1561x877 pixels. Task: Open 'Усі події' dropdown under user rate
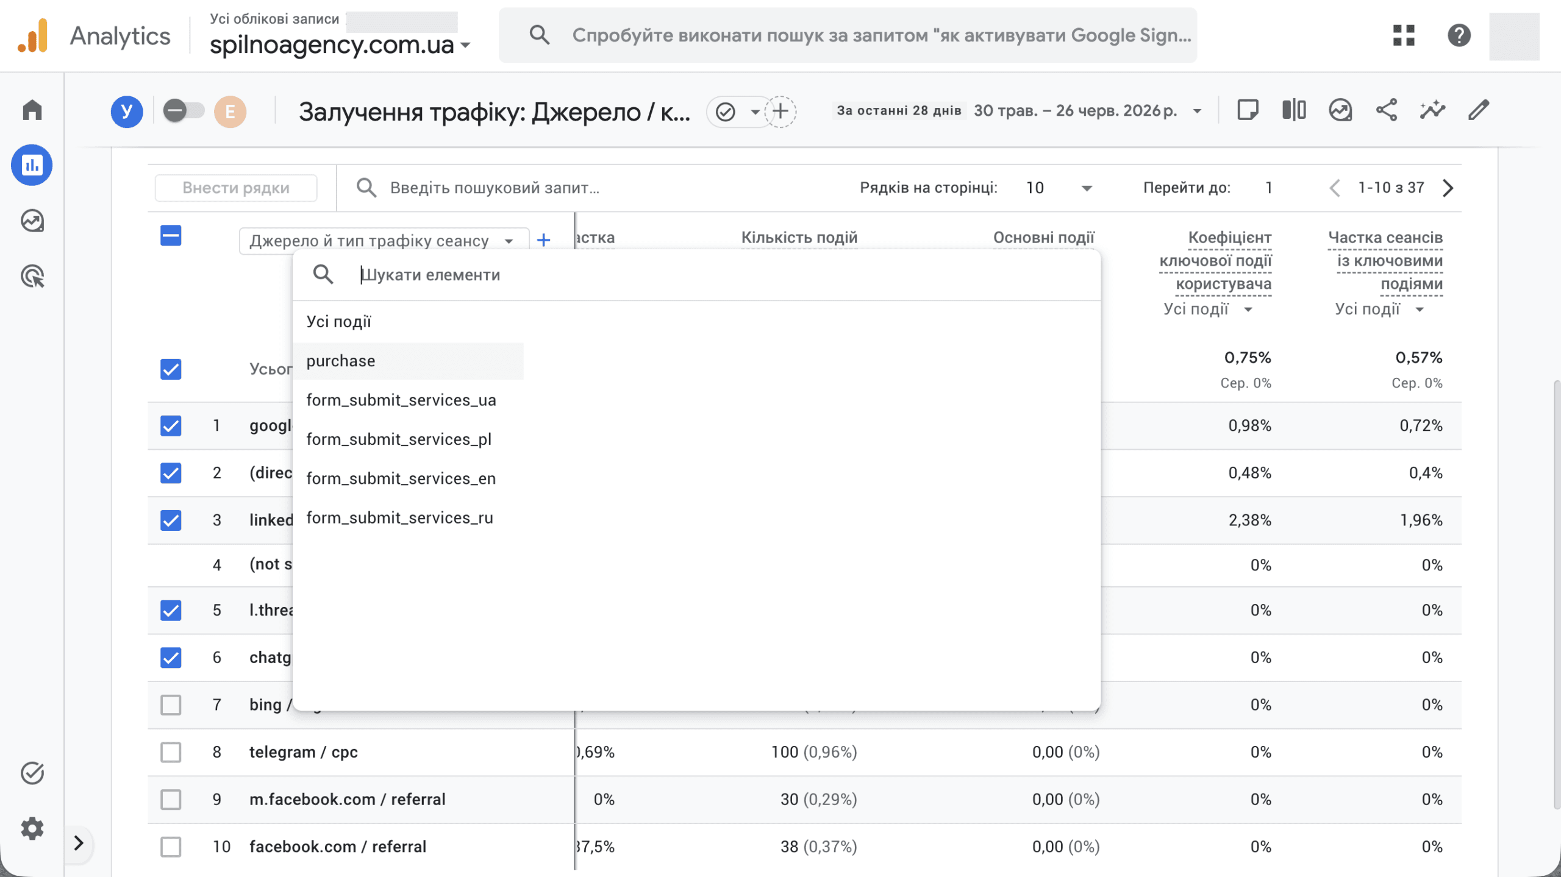[x=1207, y=309]
